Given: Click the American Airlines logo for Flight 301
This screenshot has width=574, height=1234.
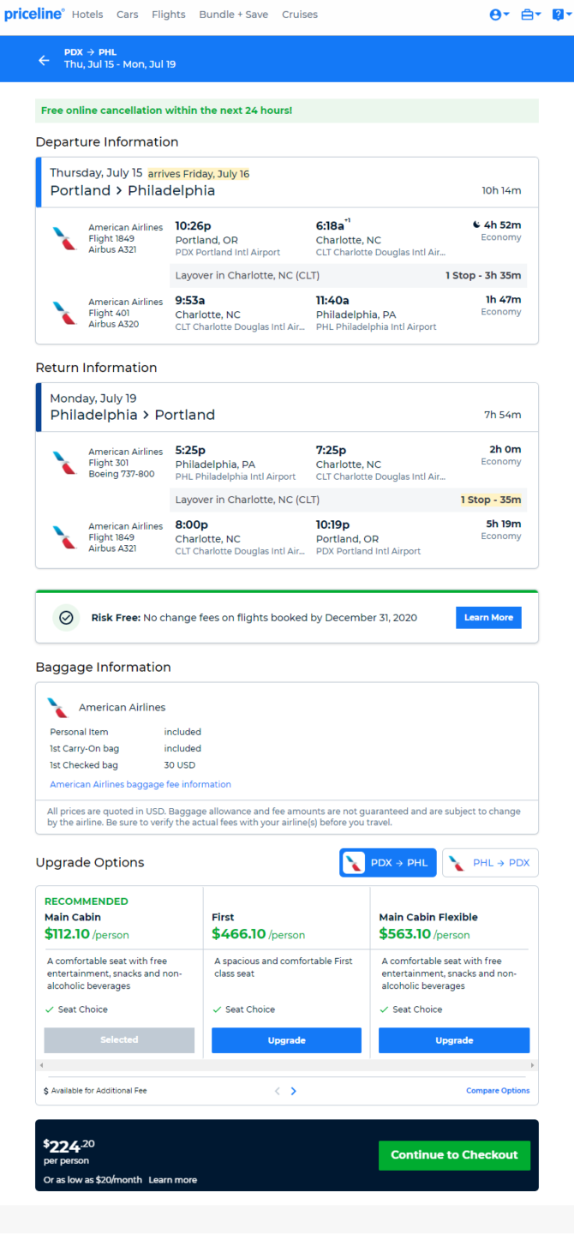Looking at the screenshot, I should pyautogui.click(x=64, y=463).
